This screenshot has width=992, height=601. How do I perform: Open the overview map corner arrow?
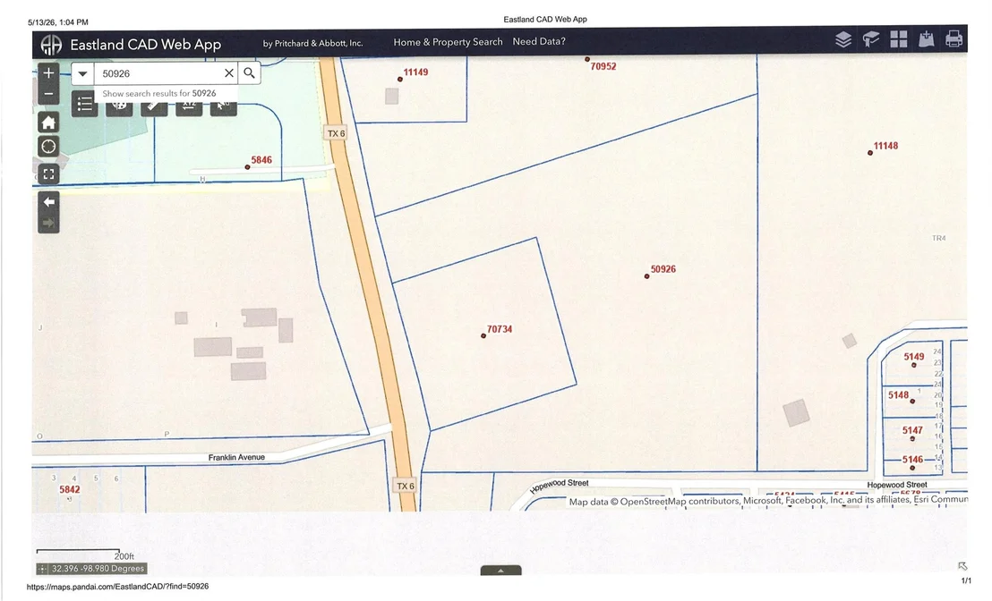[962, 566]
